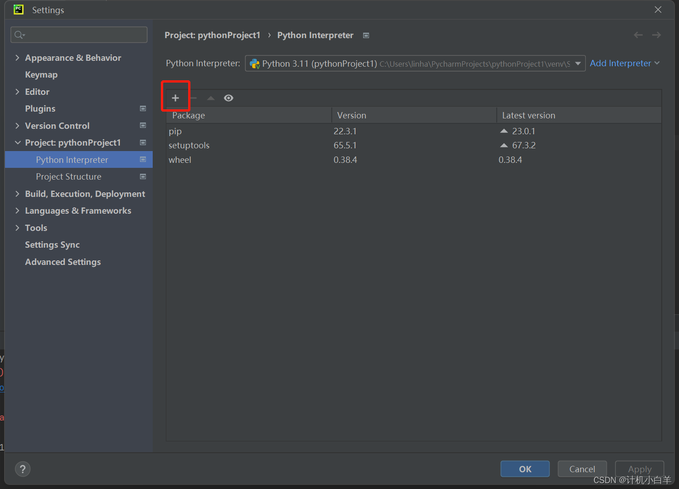Click the minus uninstall package icon
The height and width of the screenshot is (489, 679).
click(x=193, y=98)
